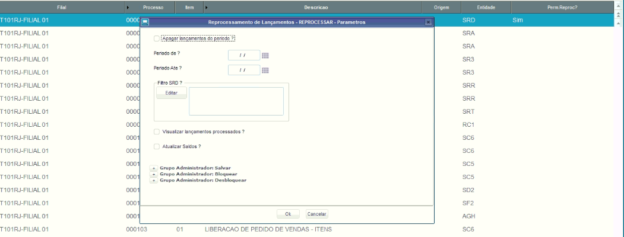The height and width of the screenshot is (237, 624).
Task: Click inside the Filtro SRD text area
Action: pos(236,101)
